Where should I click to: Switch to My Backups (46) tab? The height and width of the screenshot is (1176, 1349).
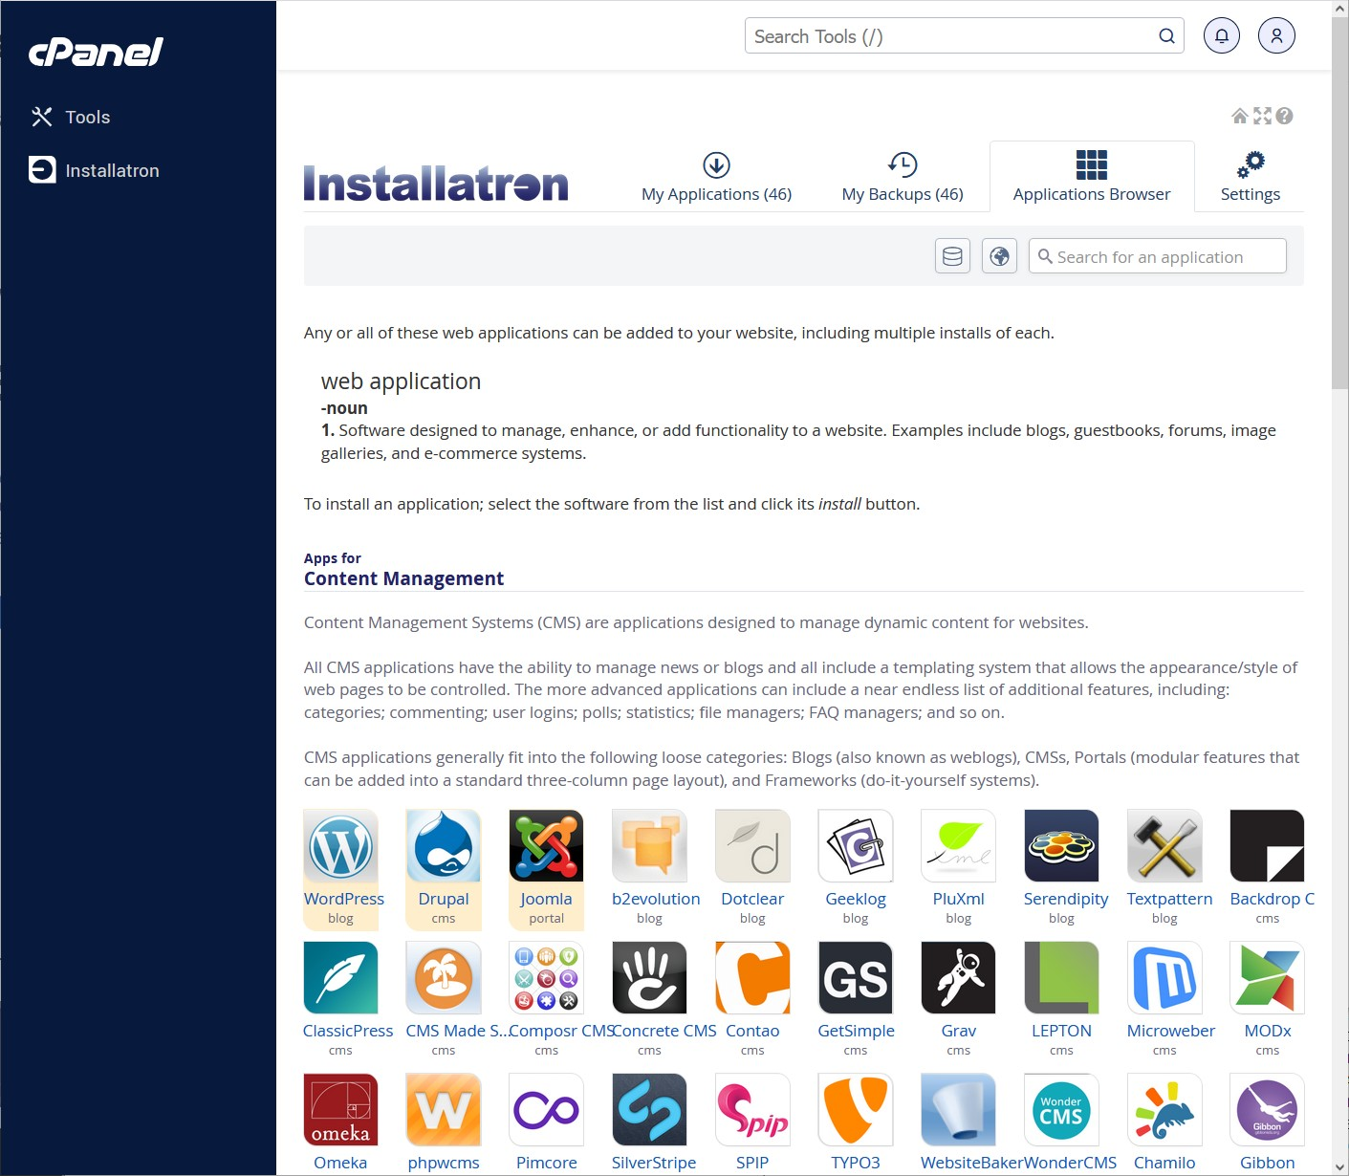click(x=903, y=178)
